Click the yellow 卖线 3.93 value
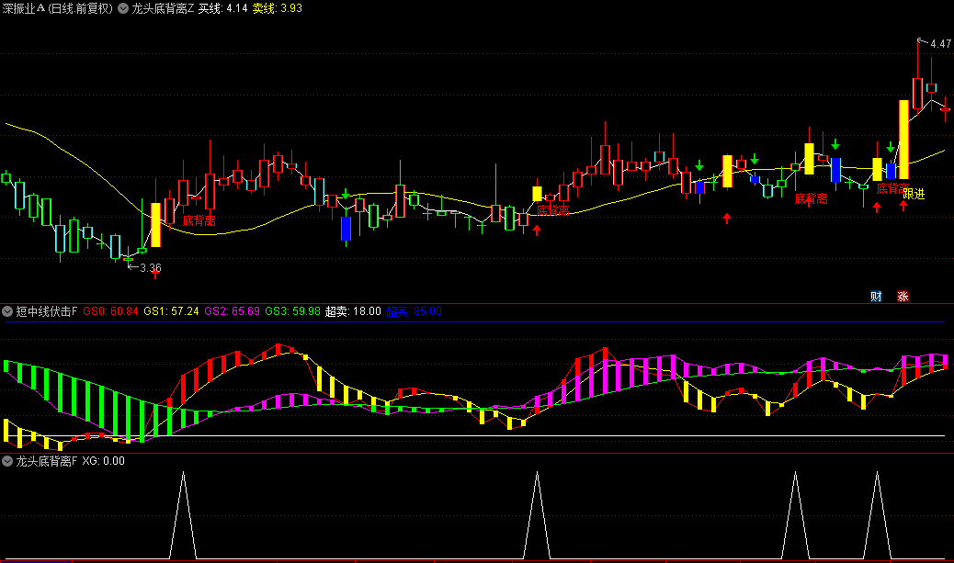Viewport: 954px width, 563px height. coord(278,8)
